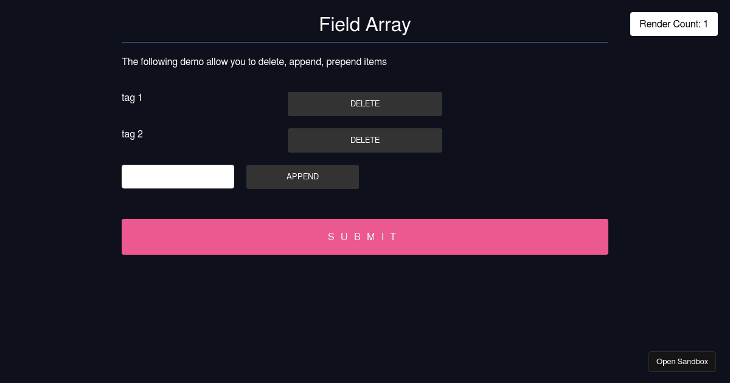Submit the field array form

point(364,236)
